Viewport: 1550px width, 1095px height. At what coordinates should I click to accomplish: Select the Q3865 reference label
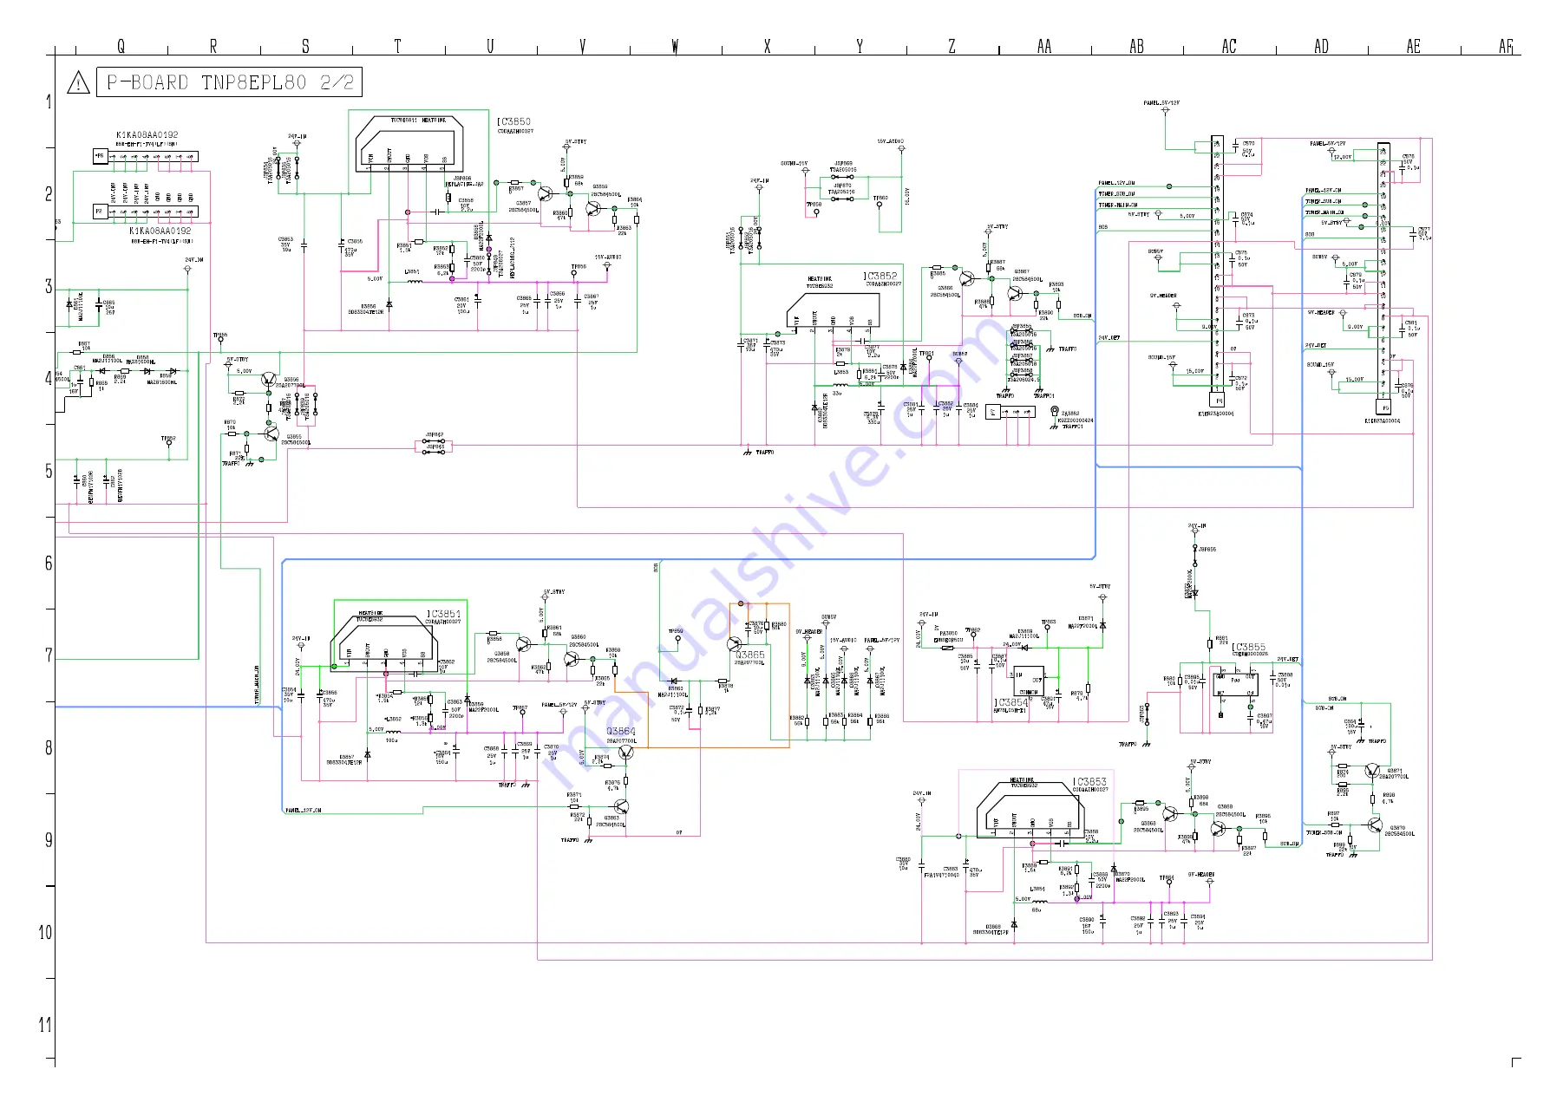click(750, 655)
